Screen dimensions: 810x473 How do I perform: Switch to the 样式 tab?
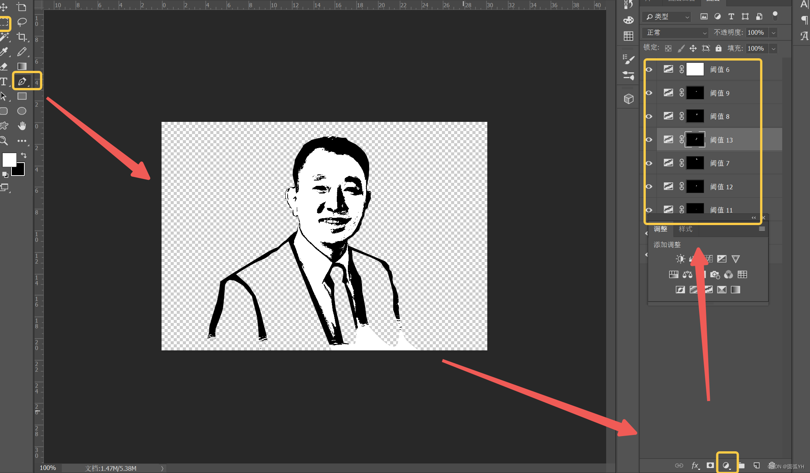685,229
